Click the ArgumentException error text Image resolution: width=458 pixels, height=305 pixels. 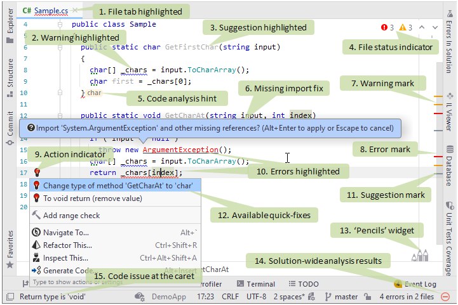coord(180,150)
